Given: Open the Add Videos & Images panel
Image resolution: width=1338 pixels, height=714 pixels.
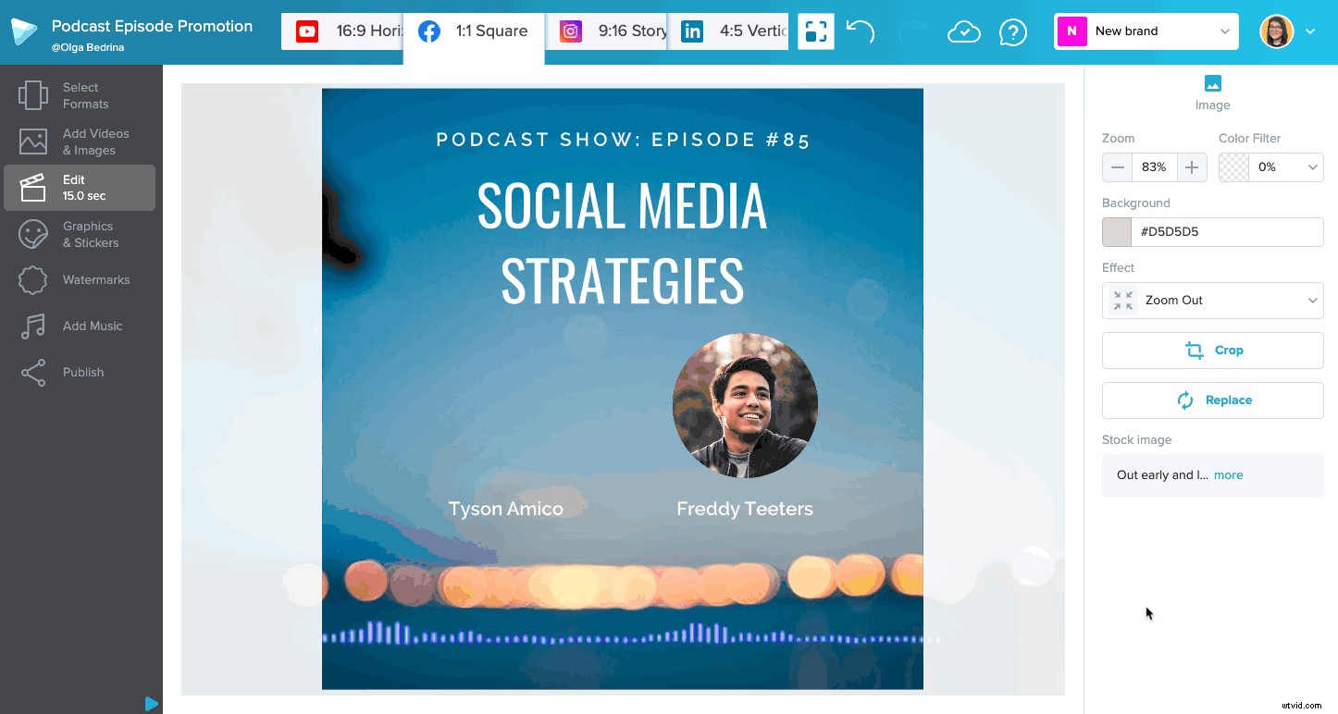Looking at the screenshot, I should pos(81,142).
